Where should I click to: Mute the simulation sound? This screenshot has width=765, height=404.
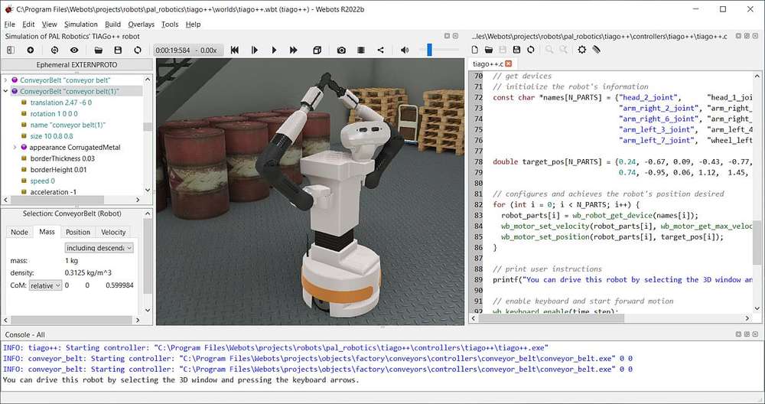tap(405, 50)
